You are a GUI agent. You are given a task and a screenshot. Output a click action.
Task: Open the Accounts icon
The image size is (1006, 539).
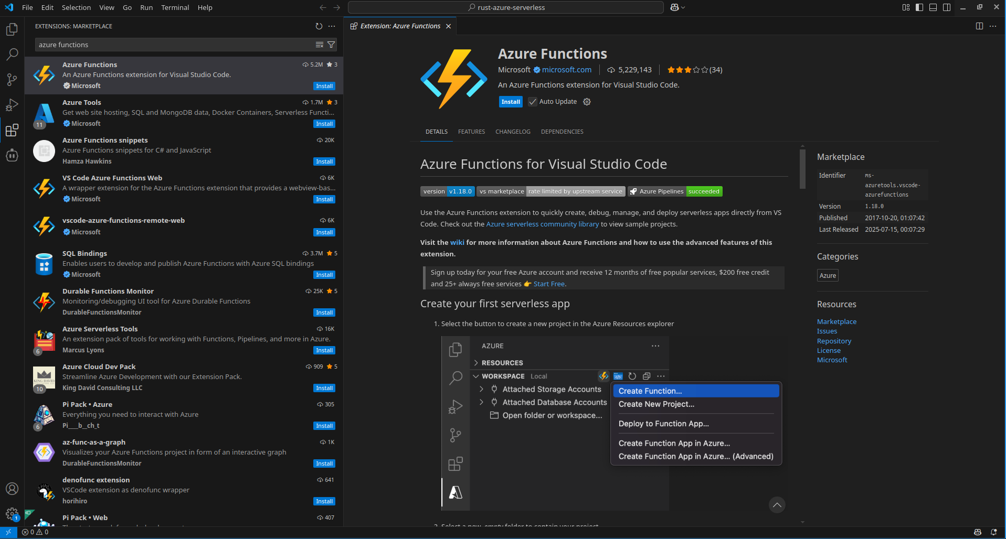(12, 489)
